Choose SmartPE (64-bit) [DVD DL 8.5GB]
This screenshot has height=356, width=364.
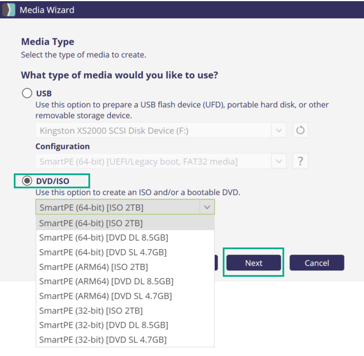pyautogui.click(x=103, y=237)
